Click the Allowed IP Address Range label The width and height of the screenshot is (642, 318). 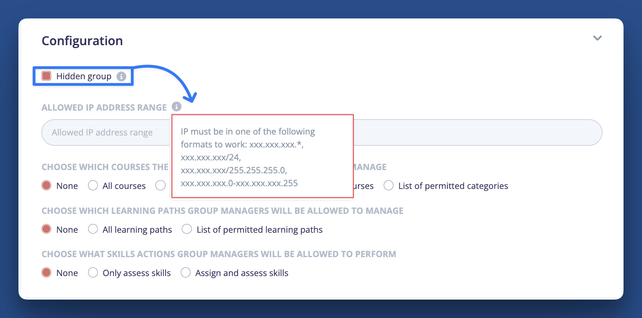pos(104,107)
